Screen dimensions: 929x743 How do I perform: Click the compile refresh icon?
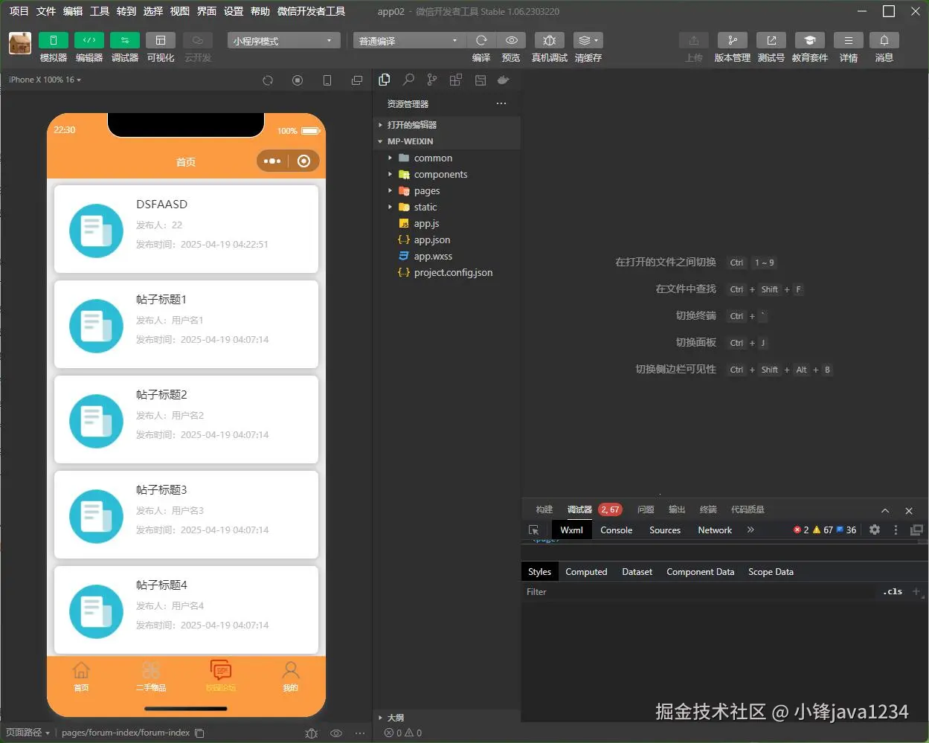pyautogui.click(x=481, y=40)
